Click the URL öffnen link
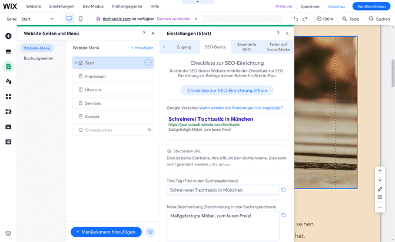395x242 pixels. coord(220,165)
